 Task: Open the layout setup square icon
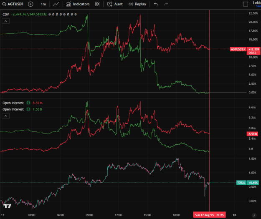click(246, 4)
